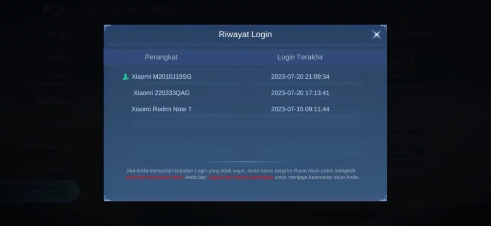Click the 2023-07-20 17:13:41 login time
Viewport: 491px width, 226px height.
pyautogui.click(x=300, y=93)
